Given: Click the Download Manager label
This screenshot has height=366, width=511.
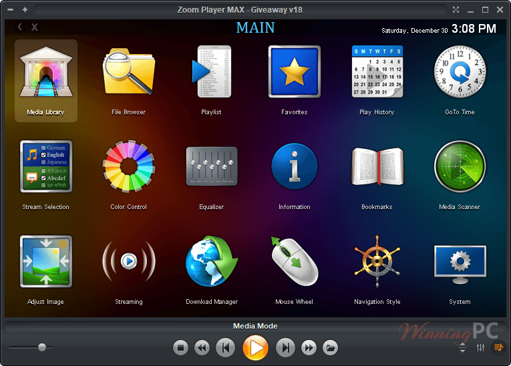Looking at the screenshot, I should click(x=212, y=302).
